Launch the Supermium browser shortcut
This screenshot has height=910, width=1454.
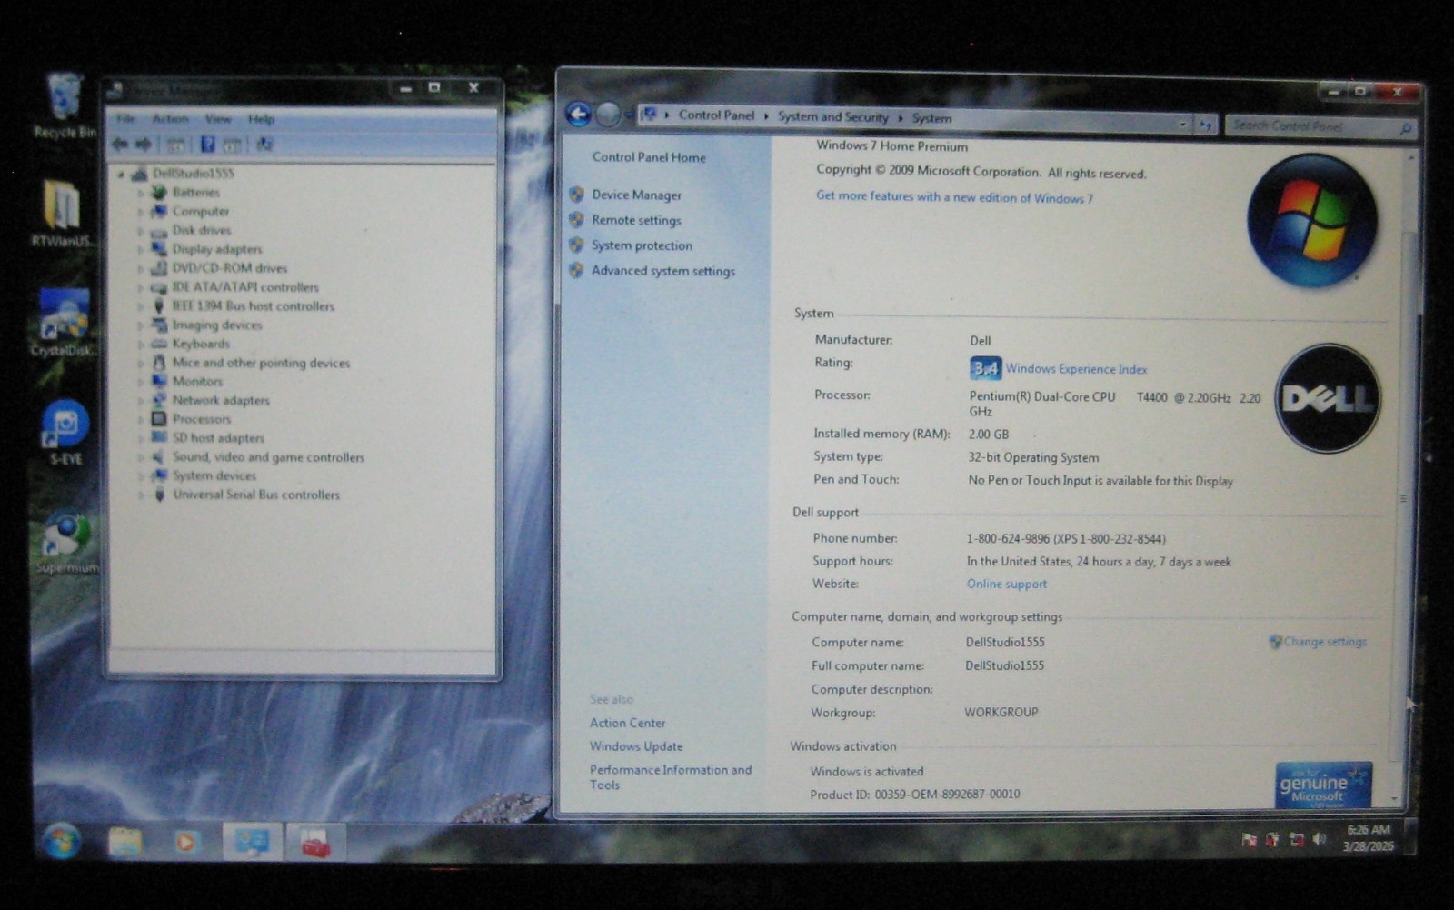(x=66, y=543)
